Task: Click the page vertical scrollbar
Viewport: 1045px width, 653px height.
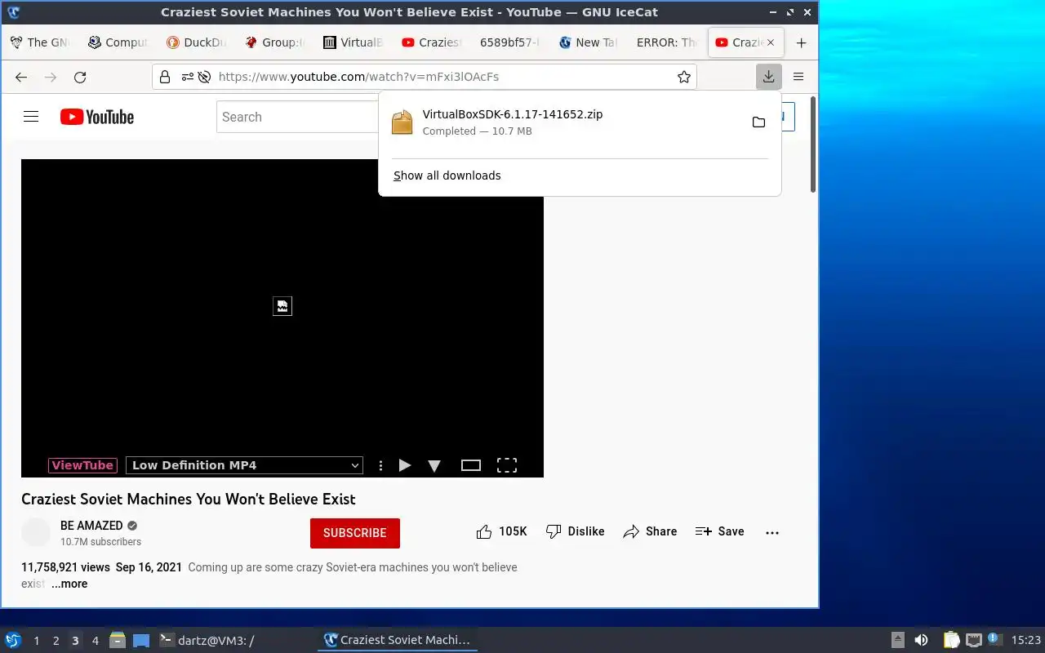Action: tap(812, 144)
